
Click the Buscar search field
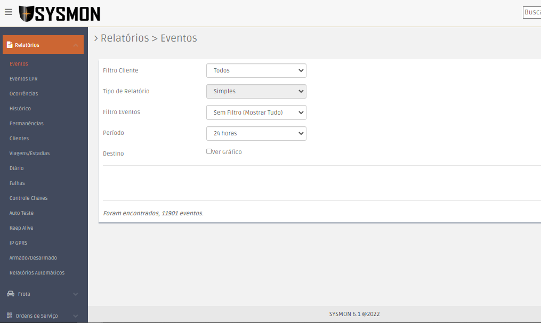pyautogui.click(x=531, y=12)
